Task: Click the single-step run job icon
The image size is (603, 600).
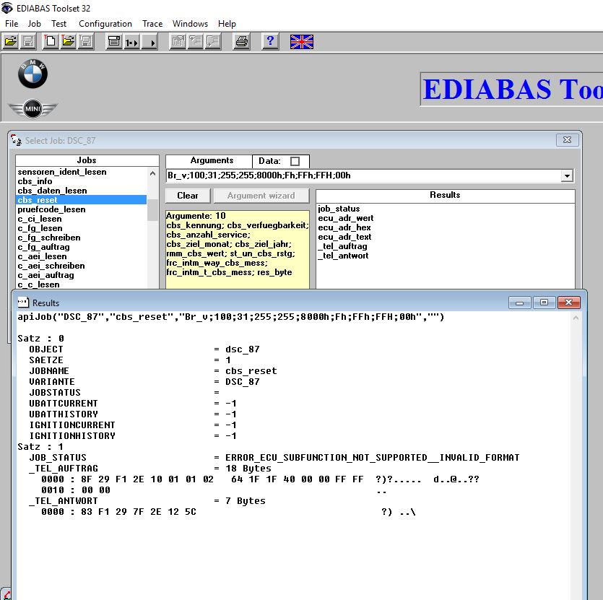Action: [131, 42]
